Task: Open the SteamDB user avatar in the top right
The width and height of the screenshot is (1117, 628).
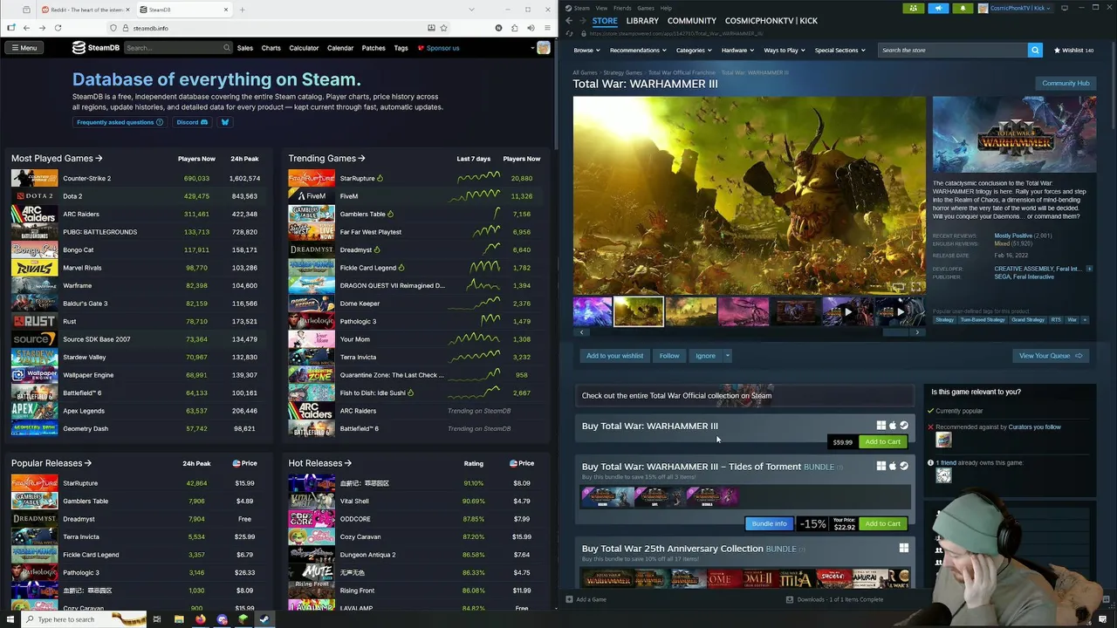Action: (544, 48)
